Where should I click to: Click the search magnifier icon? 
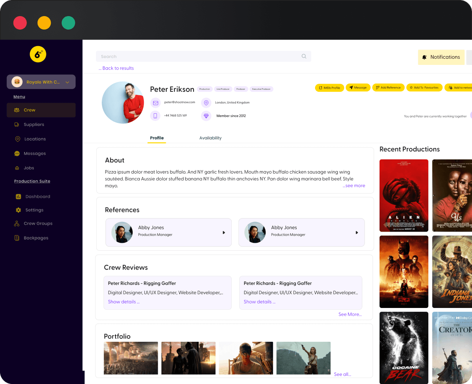tap(304, 56)
